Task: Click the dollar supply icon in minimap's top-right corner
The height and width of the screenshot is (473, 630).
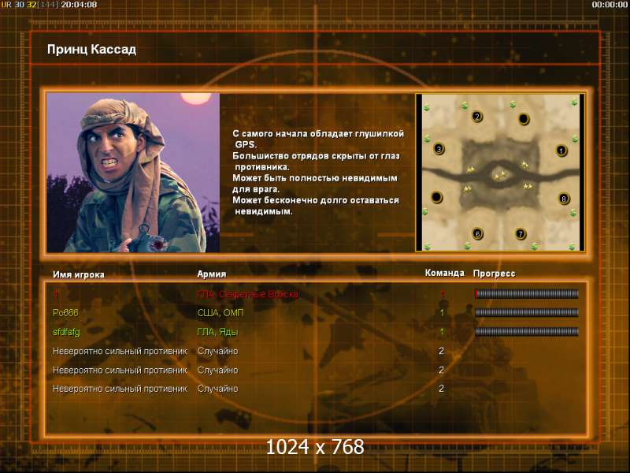Action: click(574, 103)
